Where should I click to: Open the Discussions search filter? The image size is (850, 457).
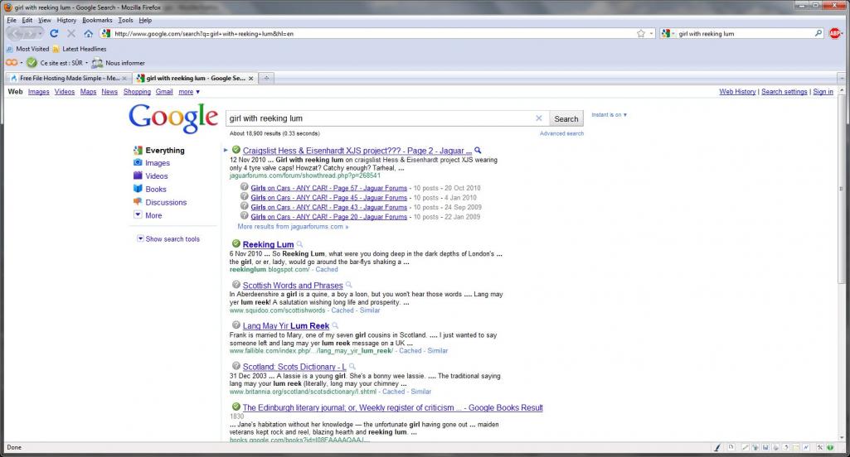coord(166,202)
